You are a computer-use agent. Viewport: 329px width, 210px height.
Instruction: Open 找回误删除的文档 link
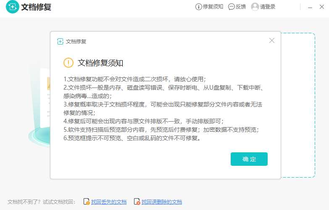162,202
